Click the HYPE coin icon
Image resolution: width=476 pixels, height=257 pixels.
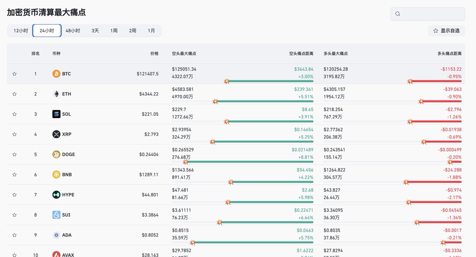56,195
